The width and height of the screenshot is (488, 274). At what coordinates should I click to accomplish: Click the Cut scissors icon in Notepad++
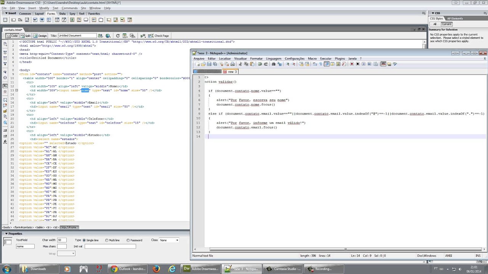click(240, 64)
